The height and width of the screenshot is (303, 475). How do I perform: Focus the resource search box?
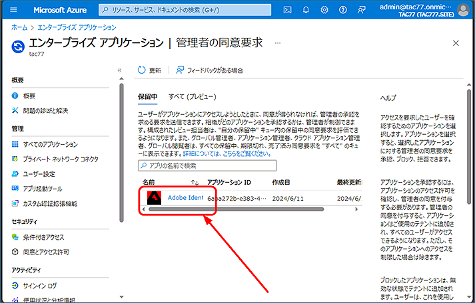coord(185,10)
